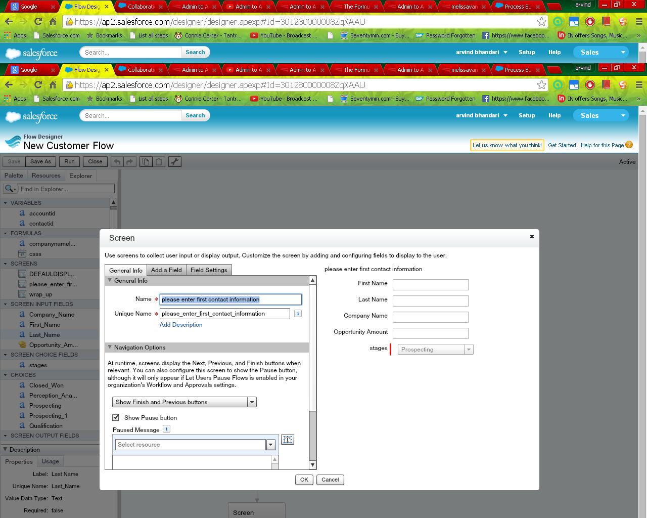Image resolution: width=647 pixels, height=518 pixels.
Task: Select First_Name in Screen Input Fields
Action: click(x=44, y=325)
